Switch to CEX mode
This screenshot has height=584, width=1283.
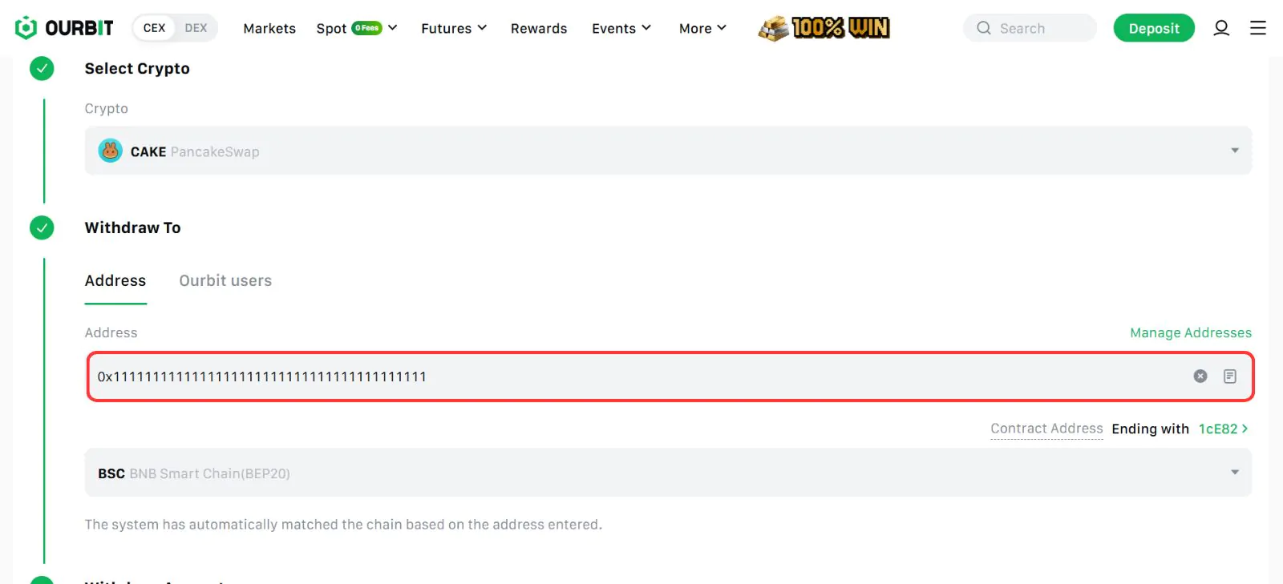click(154, 28)
